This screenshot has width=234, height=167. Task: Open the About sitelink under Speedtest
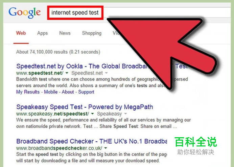tap(68, 92)
